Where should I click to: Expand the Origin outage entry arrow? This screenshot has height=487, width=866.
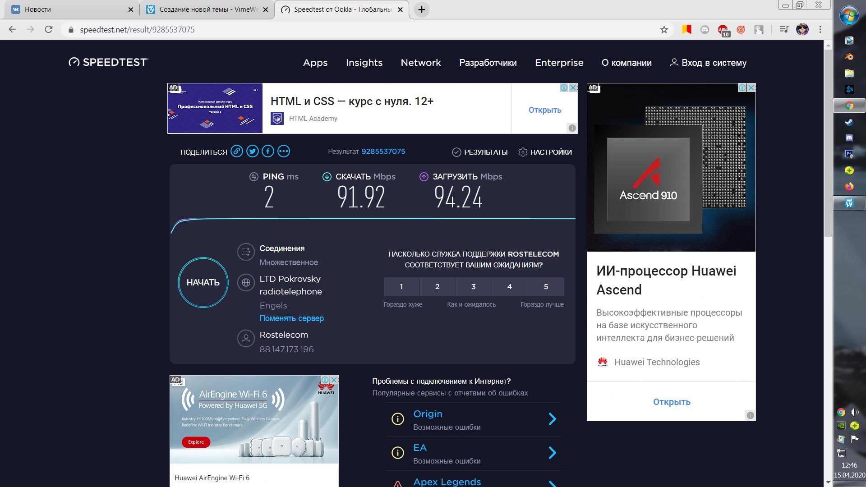tap(552, 419)
